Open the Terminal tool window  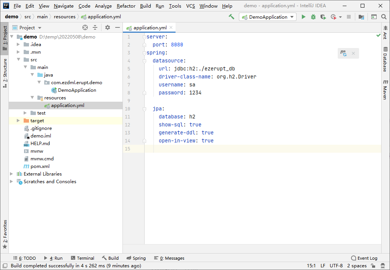click(82, 258)
